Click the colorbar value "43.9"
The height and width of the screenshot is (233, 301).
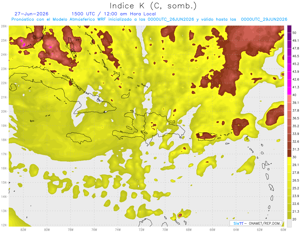pyautogui.click(x=296, y=72)
